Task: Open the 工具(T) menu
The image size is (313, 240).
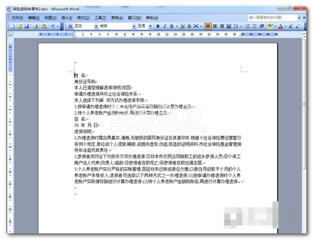Action: (x=100, y=18)
